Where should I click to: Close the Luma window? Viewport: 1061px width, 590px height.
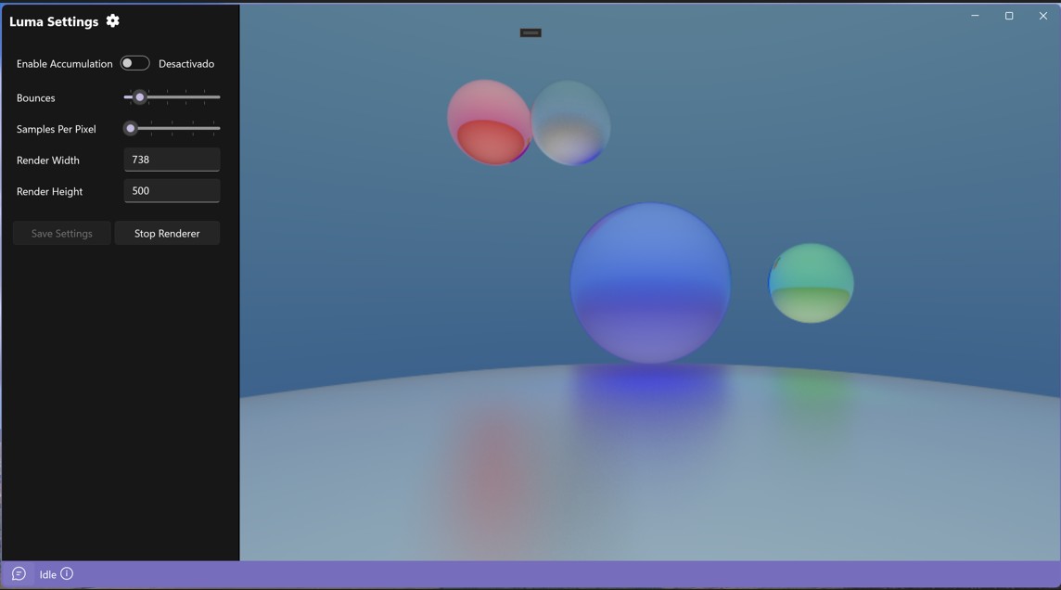1042,16
